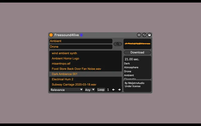Click the save preset floppy icon

pos(149,35)
